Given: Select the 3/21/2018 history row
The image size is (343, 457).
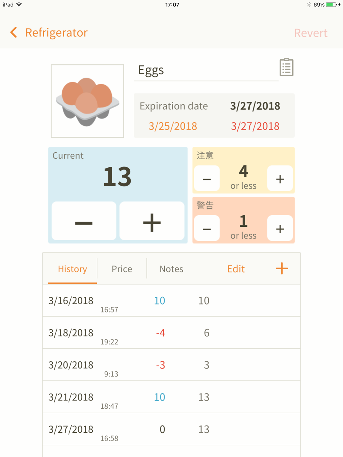Looking at the screenshot, I should 171,397.
